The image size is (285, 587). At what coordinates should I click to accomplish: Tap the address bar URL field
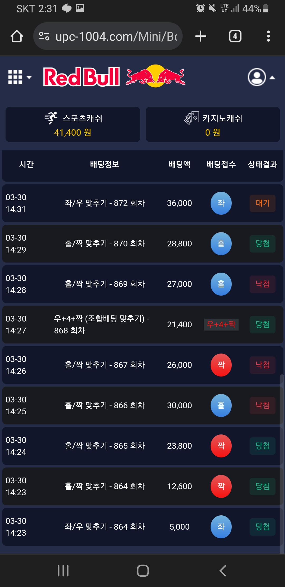(x=116, y=36)
